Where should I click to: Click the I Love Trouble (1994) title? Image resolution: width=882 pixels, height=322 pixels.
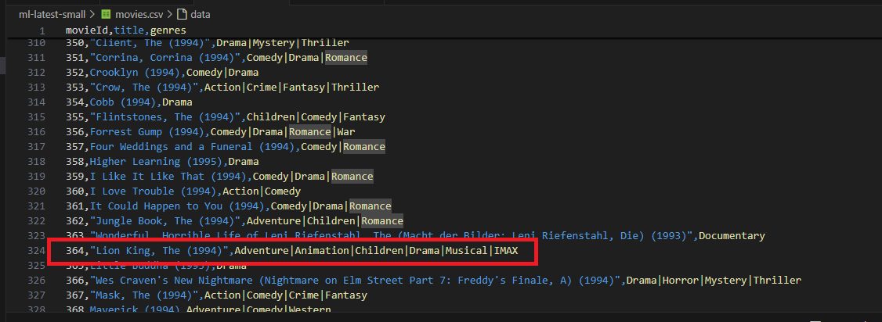pos(153,191)
